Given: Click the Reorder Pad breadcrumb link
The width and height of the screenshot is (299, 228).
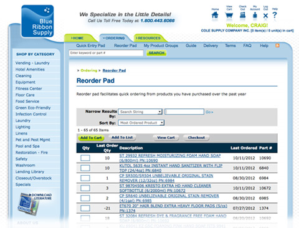Looking at the screenshot, I should 114,70.
